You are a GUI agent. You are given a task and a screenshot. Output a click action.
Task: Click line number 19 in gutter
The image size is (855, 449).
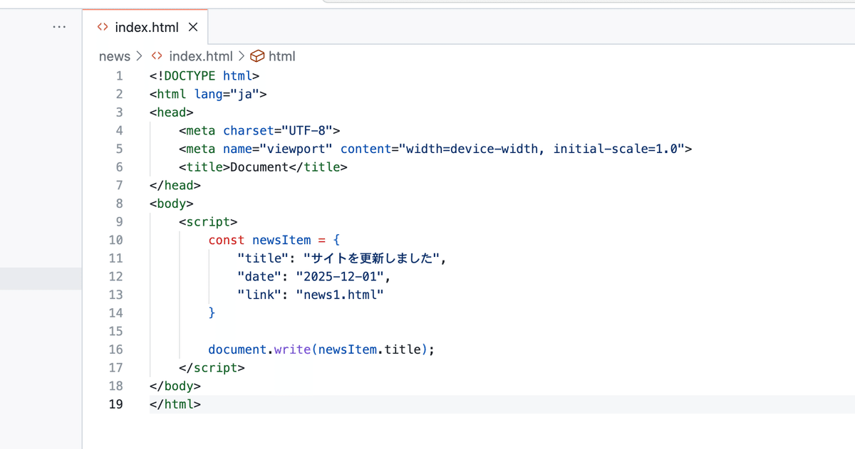coord(115,404)
